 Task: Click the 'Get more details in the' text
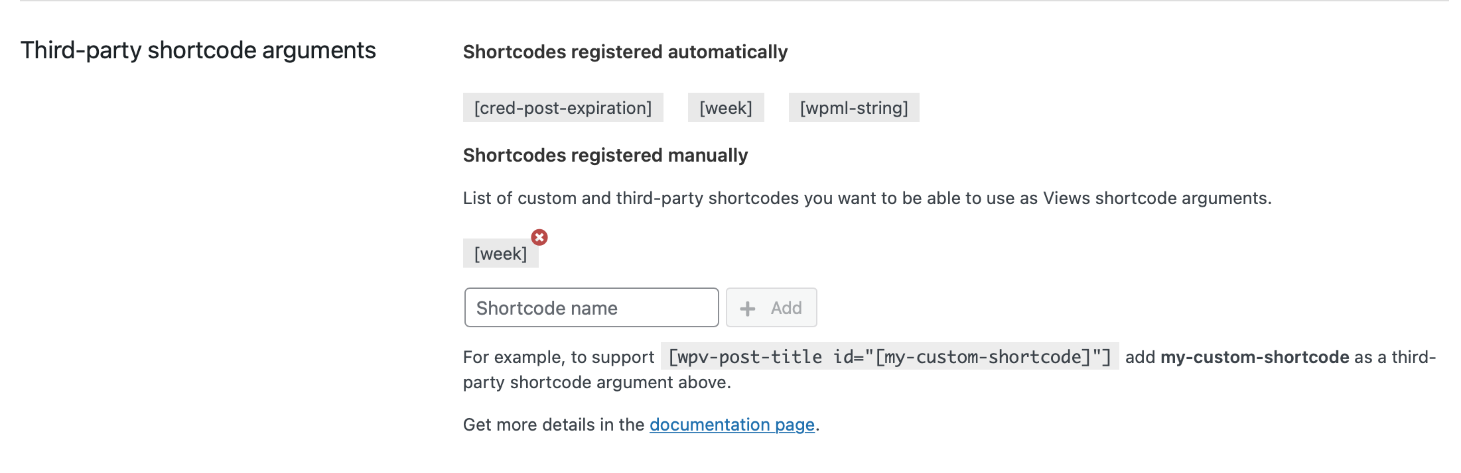[x=553, y=425]
